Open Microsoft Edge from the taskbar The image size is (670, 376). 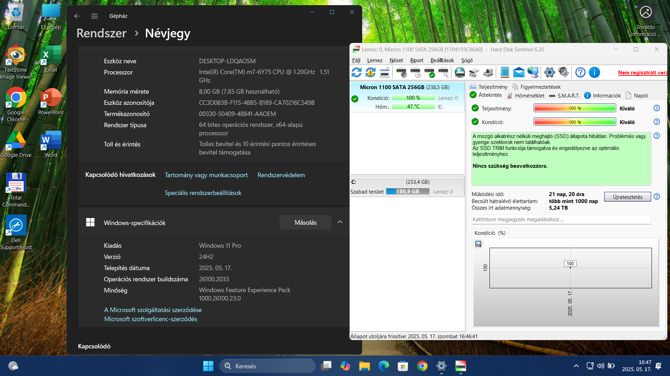(x=384, y=366)
